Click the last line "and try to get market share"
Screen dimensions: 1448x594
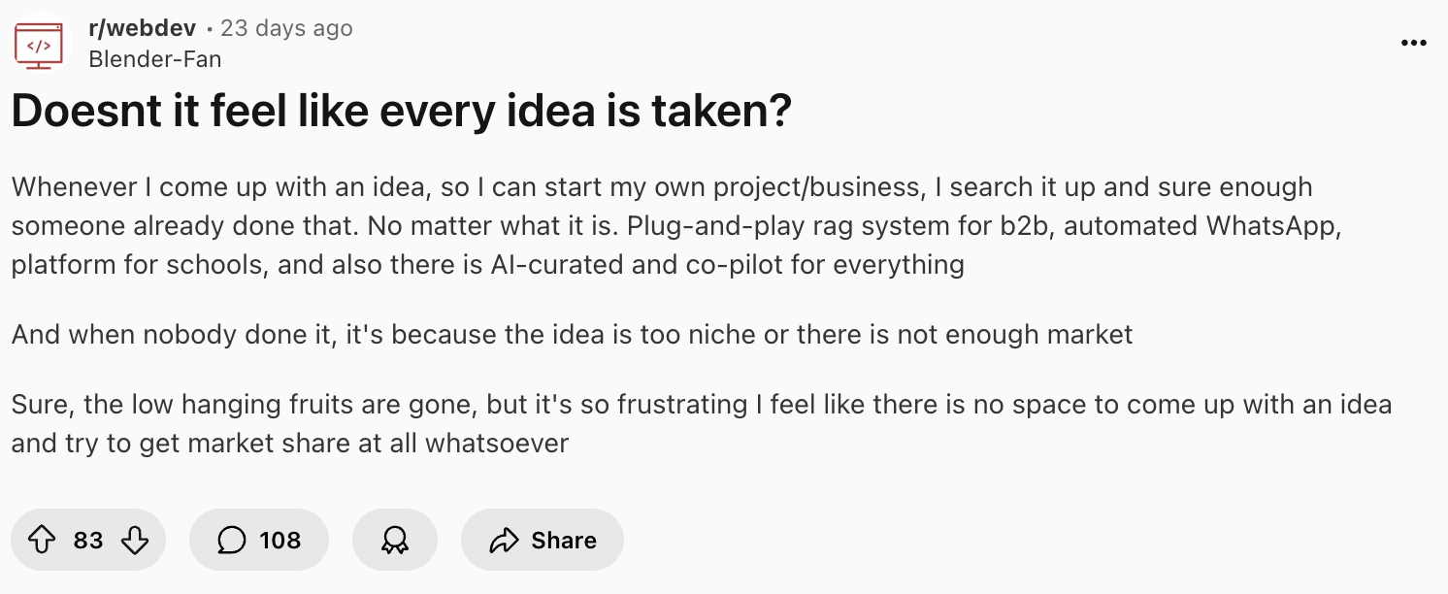click(290, 444)
